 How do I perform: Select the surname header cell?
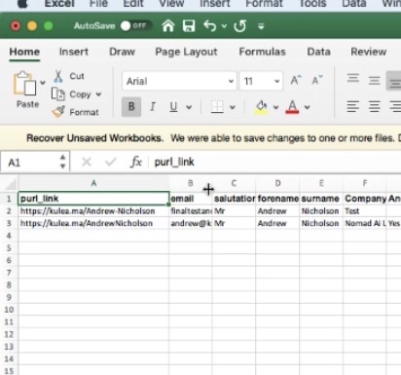coord(321,199)
